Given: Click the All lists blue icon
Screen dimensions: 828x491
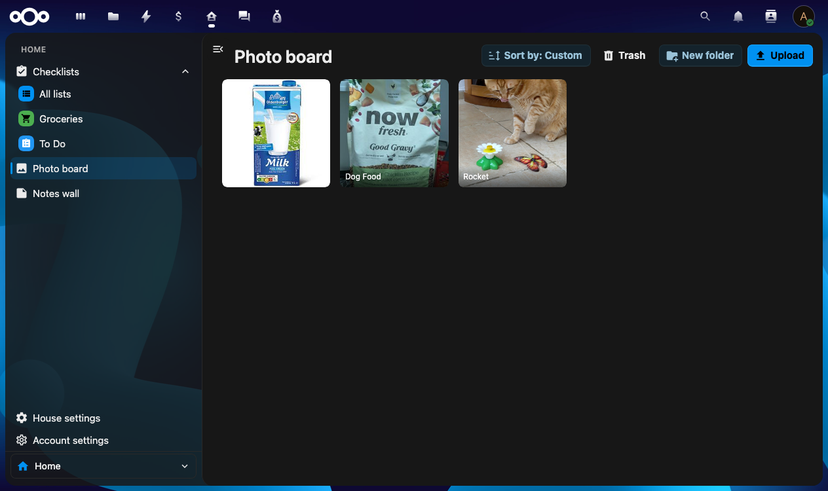Looking at the screenshot, I should point(26,94).
